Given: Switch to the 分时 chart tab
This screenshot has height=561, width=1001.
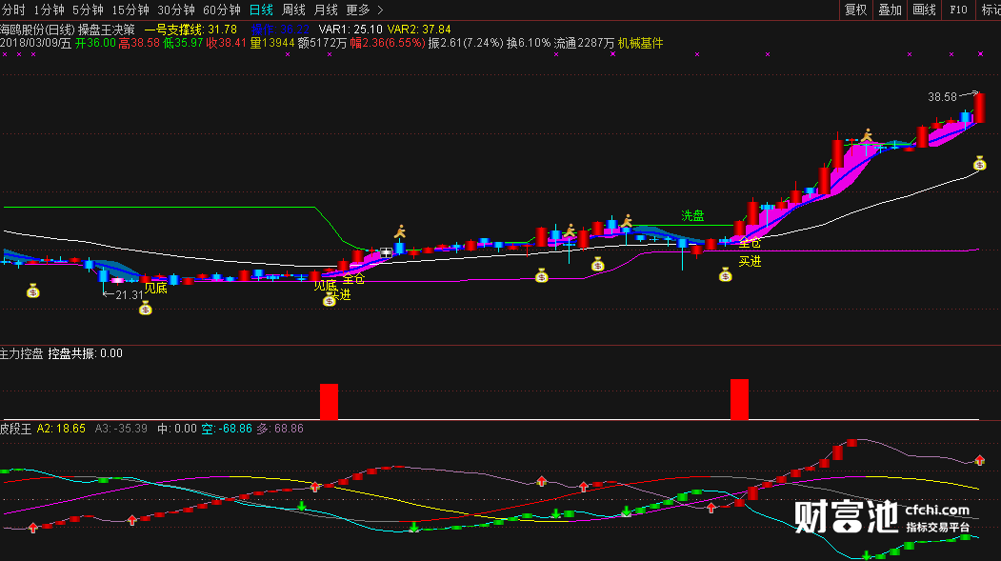Looking at the screenshot, I should pos(13,10).
